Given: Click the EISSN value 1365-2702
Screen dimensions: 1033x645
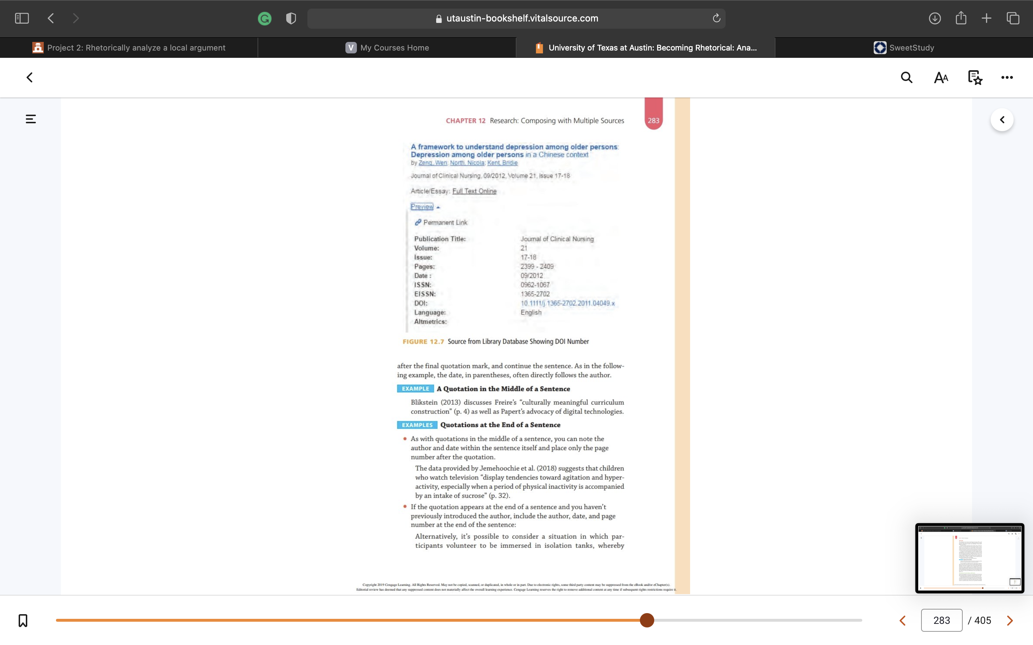Looking at the screenshot, I should pyautogui.click(x=535, y=294).
